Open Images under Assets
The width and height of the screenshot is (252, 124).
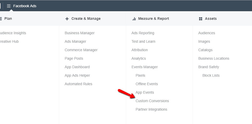(204, 42)
